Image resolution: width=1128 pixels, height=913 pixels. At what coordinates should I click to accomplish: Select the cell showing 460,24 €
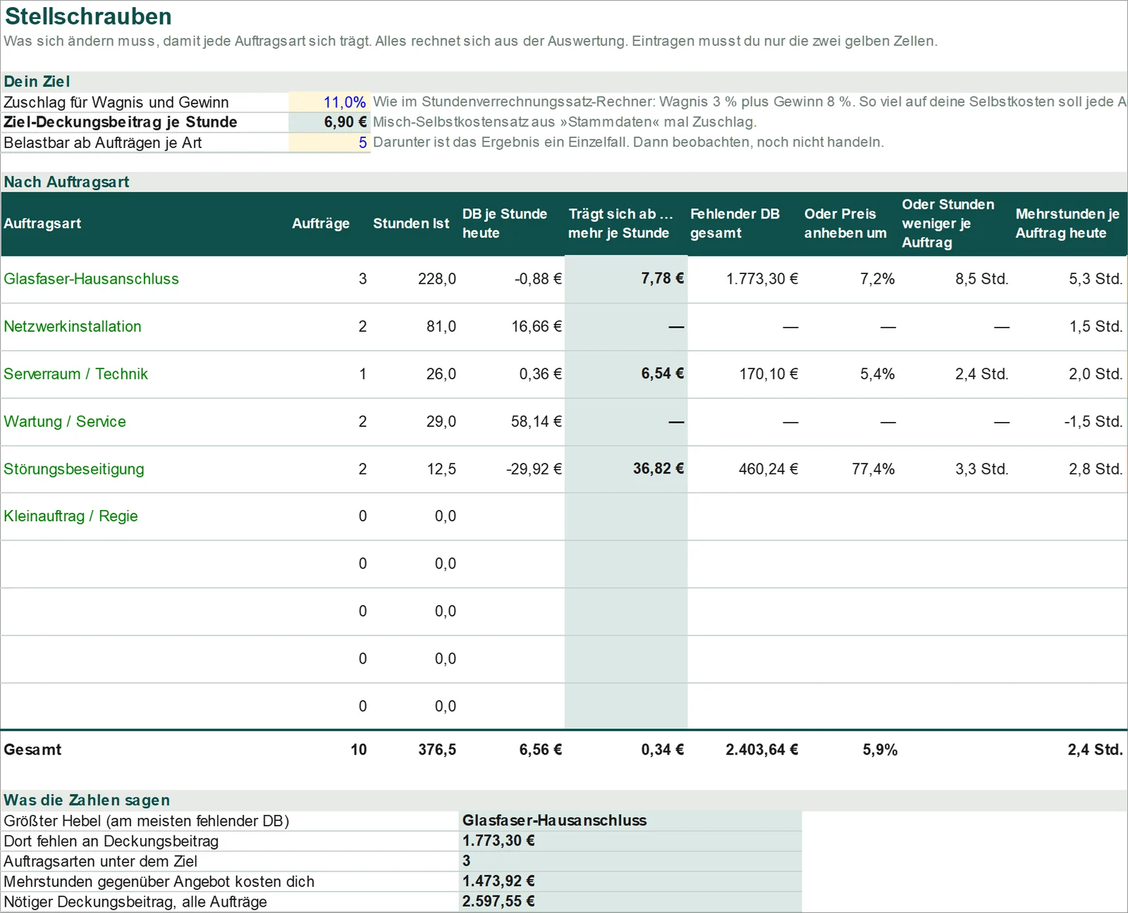tap(744, 469)
